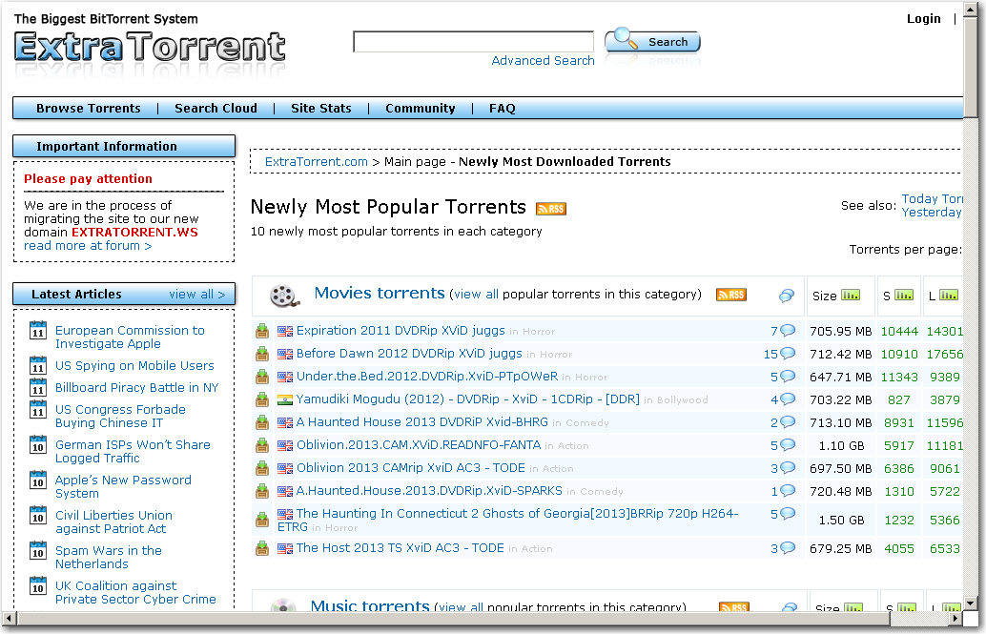Screen dimensions: 986x634
Task: Click the RSS icon next to Newly Most Popular Torrents
Action: pos(550,208)
